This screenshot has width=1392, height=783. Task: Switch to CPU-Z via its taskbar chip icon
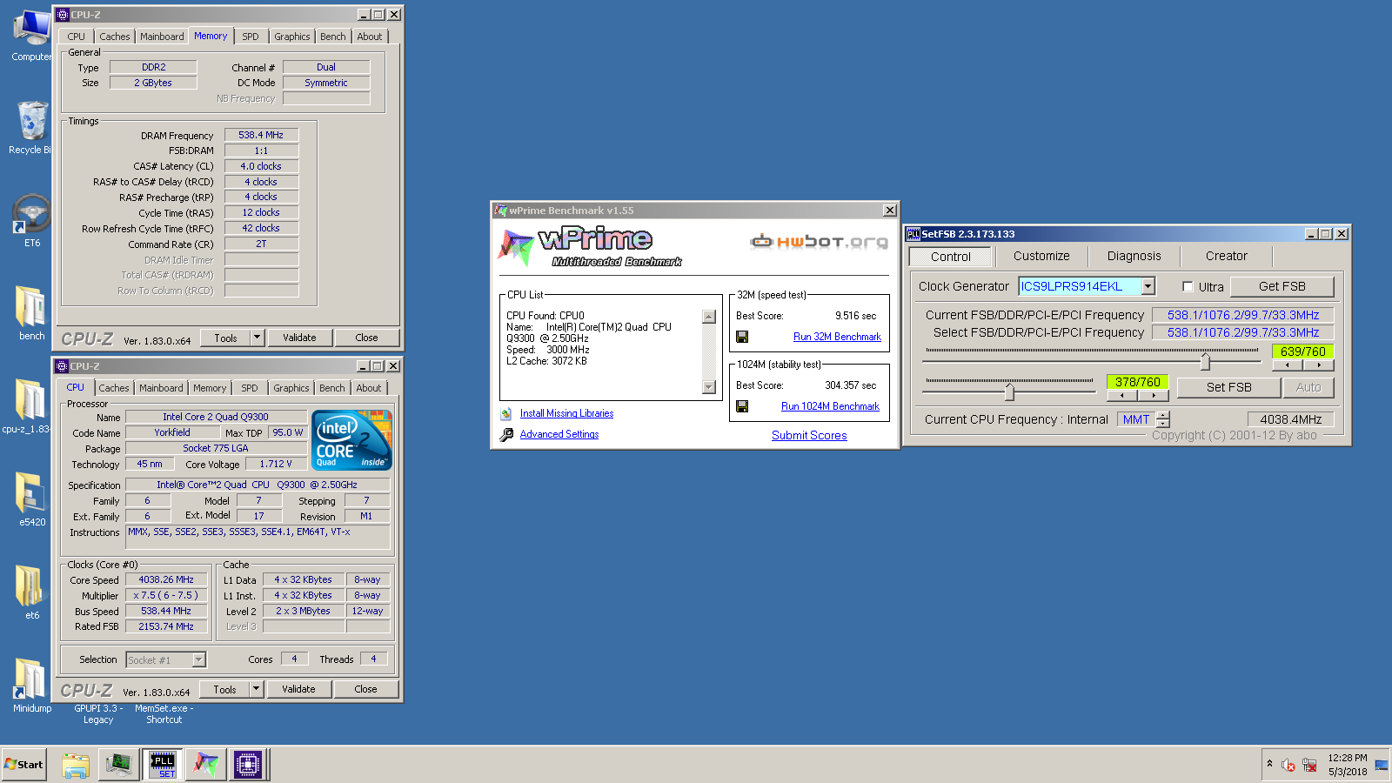point(248,765)
